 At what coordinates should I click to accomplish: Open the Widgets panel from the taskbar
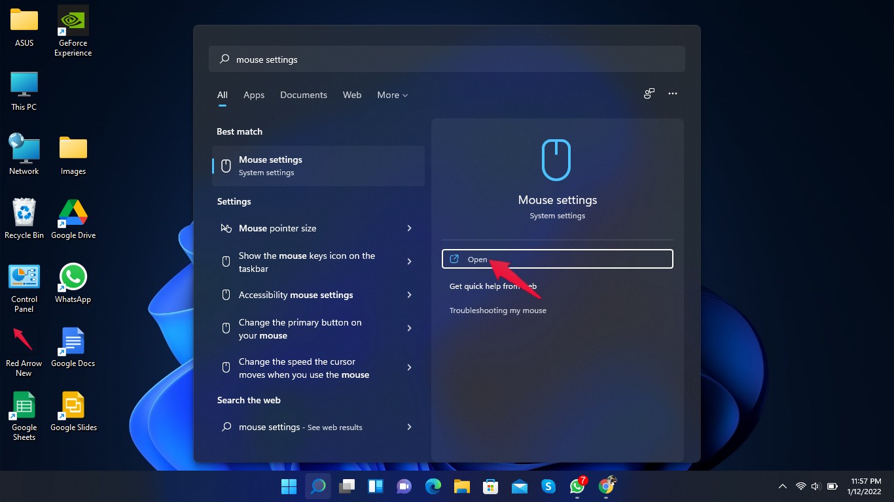pos(376,486)
